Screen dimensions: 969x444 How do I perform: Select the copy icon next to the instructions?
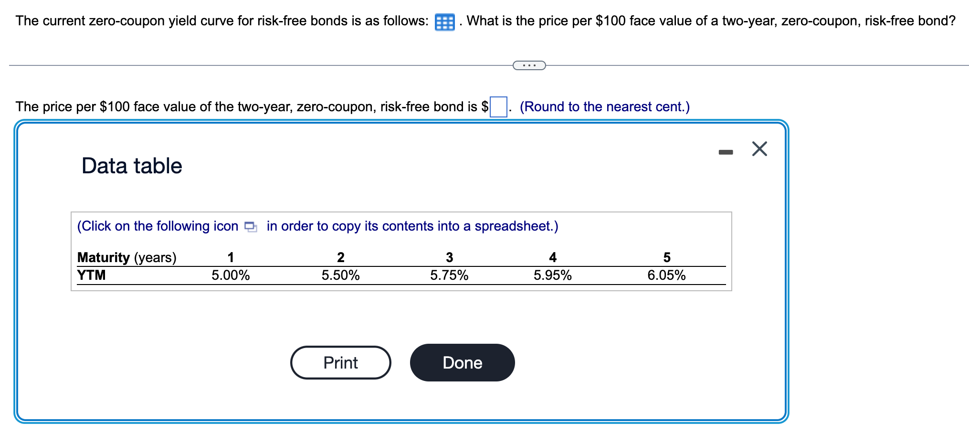[250, 226]
